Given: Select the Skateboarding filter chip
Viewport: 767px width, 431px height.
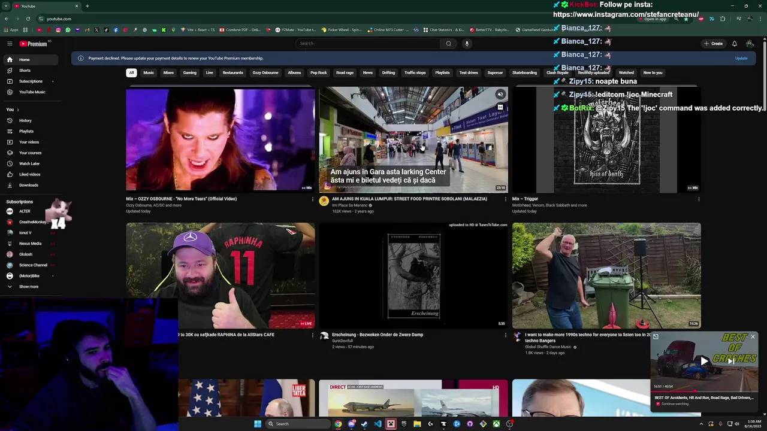Looking at the screenshot, I should coord(524,72).
